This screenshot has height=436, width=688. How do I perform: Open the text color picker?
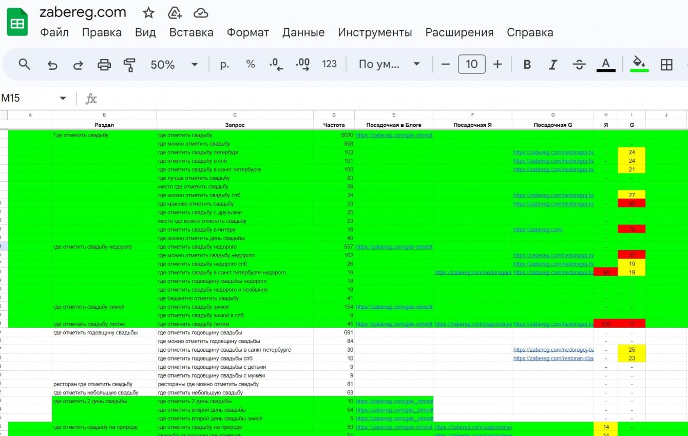click(x=606, y=64)
